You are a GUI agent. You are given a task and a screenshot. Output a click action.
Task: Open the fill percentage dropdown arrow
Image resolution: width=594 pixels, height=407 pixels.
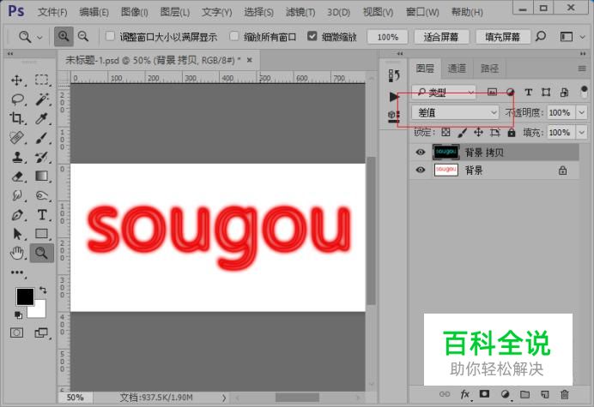tap(581, 133)
